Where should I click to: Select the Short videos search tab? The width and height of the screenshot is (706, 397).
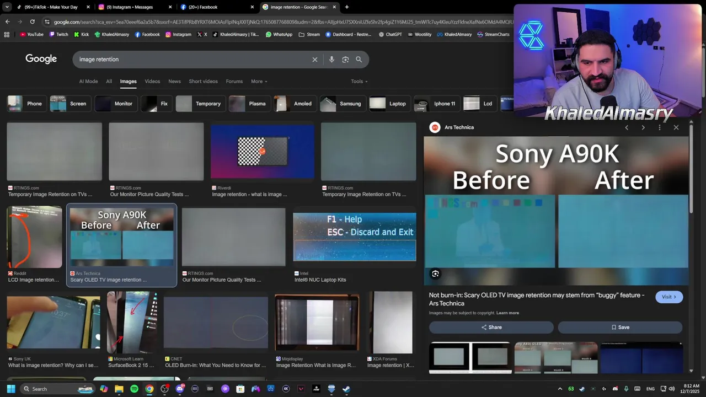click(x=203, y=82)
